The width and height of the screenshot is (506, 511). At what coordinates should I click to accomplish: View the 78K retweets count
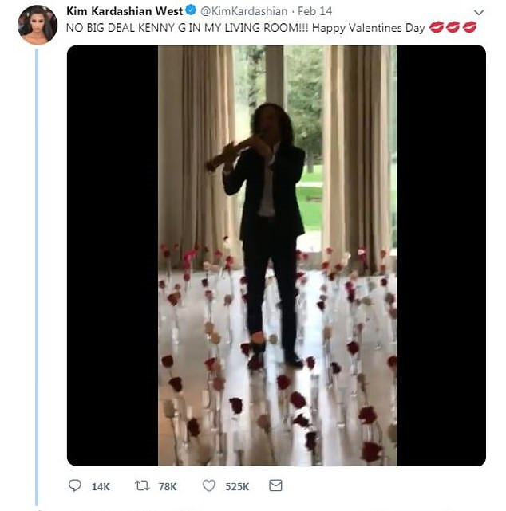[168, 486]
